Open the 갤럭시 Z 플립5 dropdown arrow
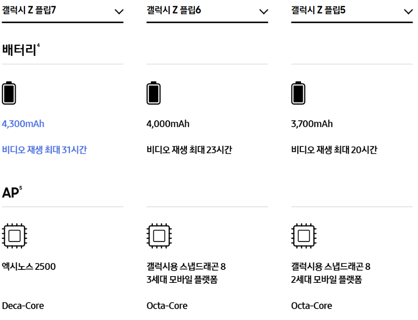The image size is (418, 320). click(409, 12)
